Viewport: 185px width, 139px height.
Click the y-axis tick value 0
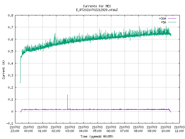(x=12, y=111)
